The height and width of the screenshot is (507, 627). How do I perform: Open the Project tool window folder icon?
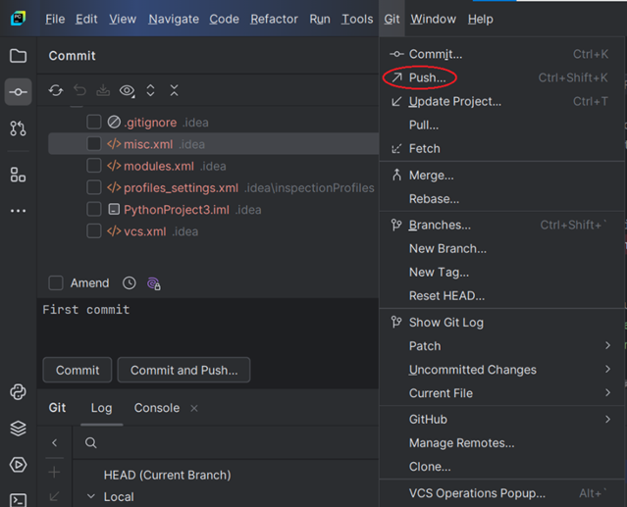pos(18,56)
